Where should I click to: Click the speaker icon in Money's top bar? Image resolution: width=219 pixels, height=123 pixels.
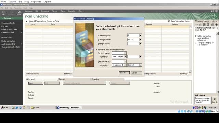[212, 11]
